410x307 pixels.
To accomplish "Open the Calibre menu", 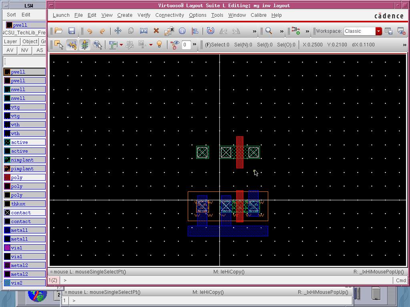I will (259, 15).
